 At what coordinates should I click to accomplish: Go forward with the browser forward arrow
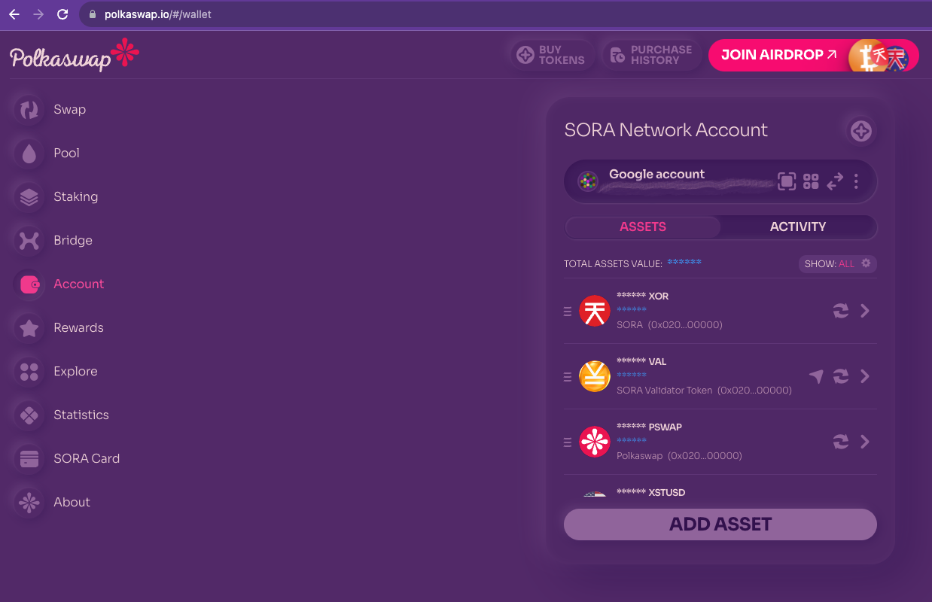[38, 14]
